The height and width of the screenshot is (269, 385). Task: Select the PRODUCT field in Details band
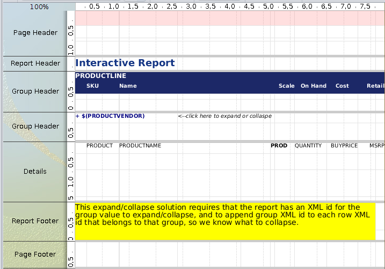99,145
